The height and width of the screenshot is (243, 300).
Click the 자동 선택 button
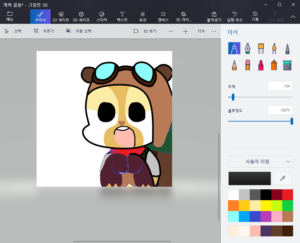click(79, 31)
